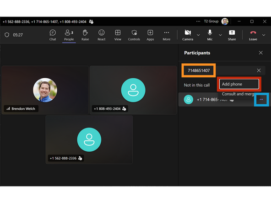271x203 pixels.
Task: Expand the Mic options chevron
Action: click(220, 35)
